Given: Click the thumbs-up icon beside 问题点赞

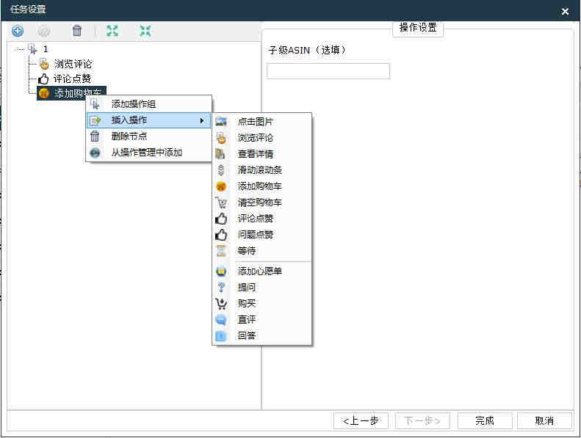Looking at the screenshot, I should click(x=221, y=234).
